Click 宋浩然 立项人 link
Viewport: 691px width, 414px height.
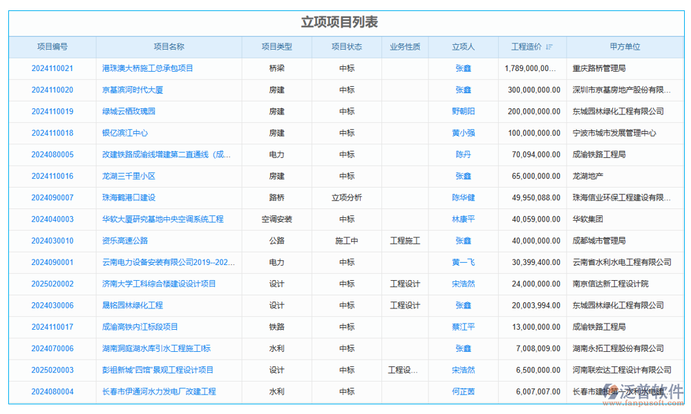(x=462, y=284)
